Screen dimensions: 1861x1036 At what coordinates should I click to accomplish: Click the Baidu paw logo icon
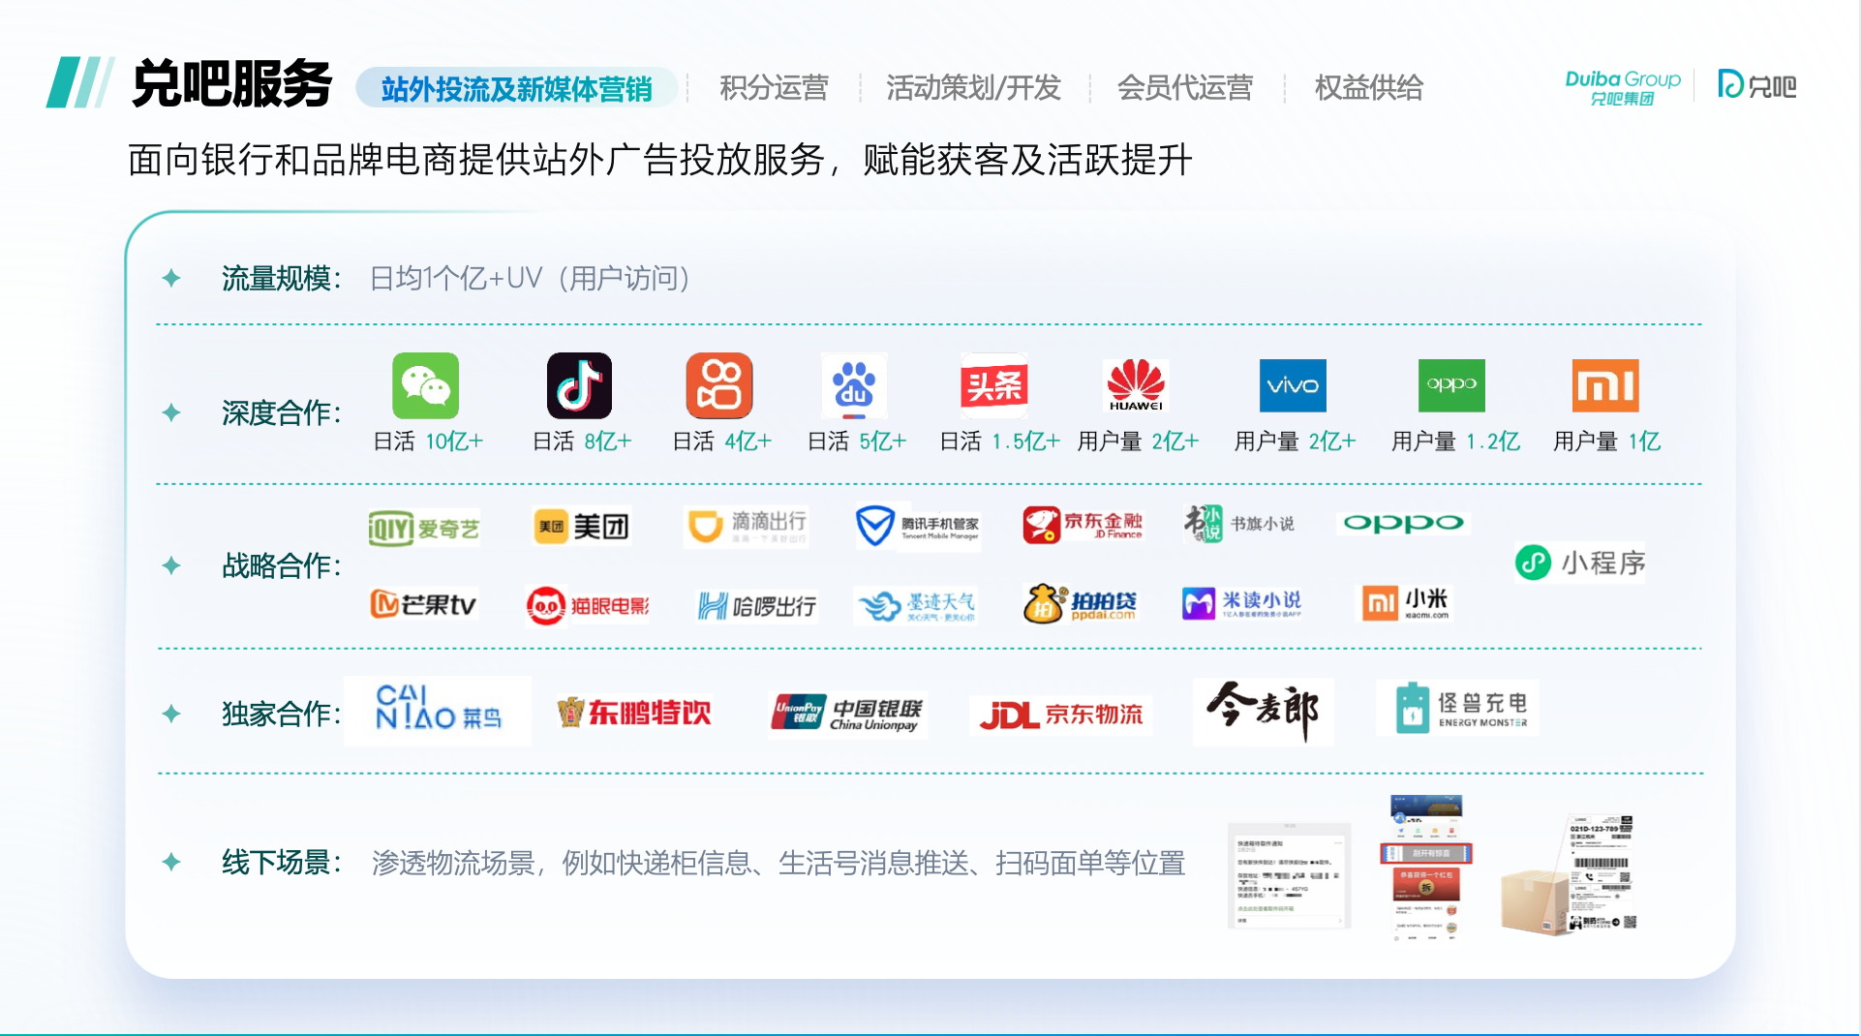click(854, 385)
